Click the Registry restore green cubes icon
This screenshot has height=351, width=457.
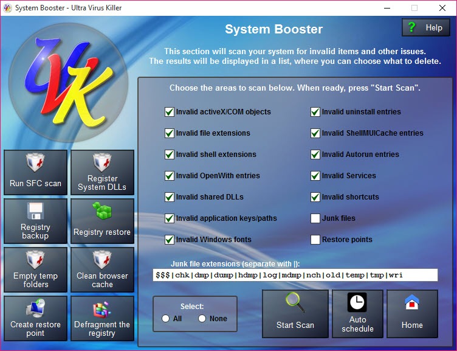[x=102, y=210]
